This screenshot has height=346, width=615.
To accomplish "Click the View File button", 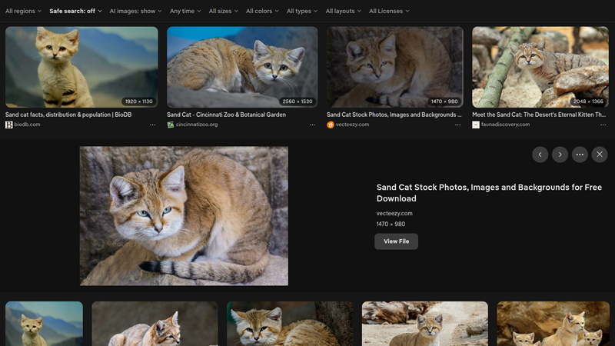I will pos(396,241).
